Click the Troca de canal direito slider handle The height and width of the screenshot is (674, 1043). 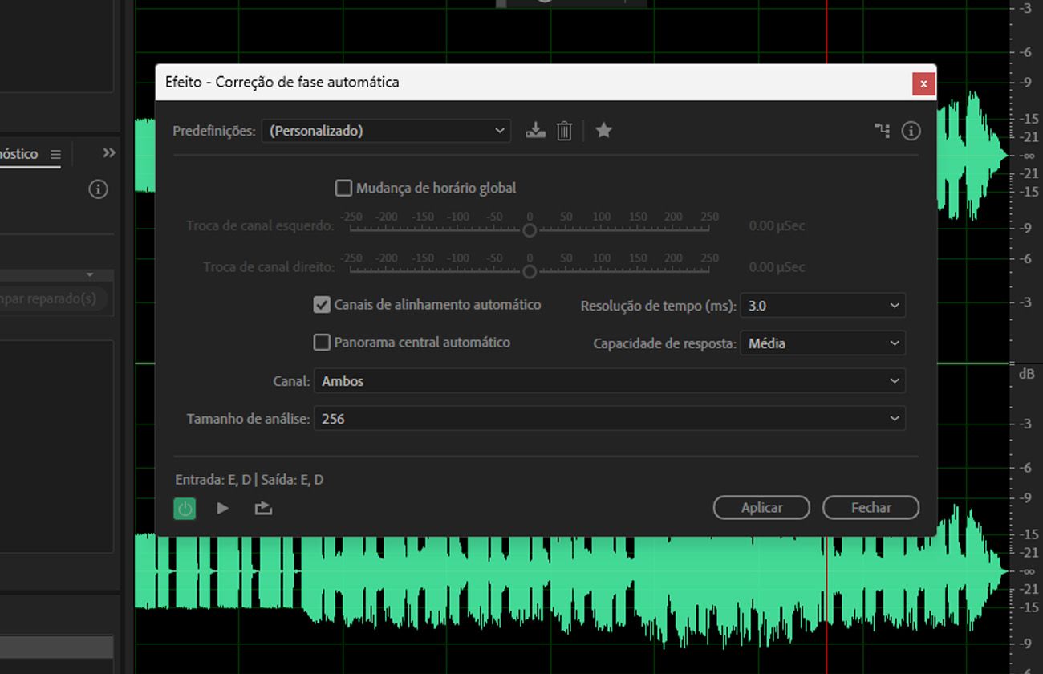[x=530, y=272]
